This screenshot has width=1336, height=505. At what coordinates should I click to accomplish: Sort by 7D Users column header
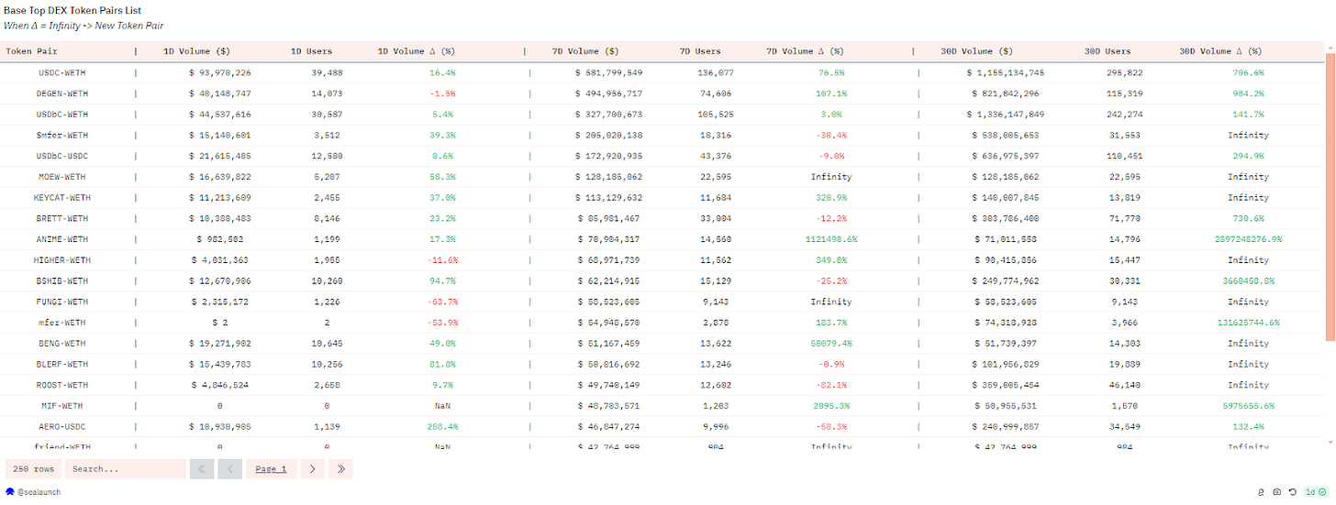[700, 51]
